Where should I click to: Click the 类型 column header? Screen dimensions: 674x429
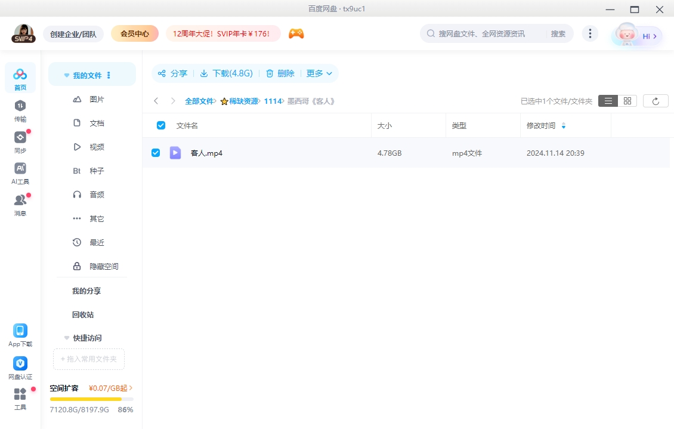tap(459, 125)
